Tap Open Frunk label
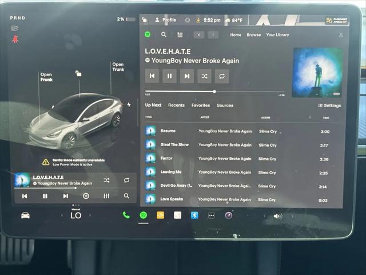This screenshot has width=366, height=275. (x=46, y=77)
